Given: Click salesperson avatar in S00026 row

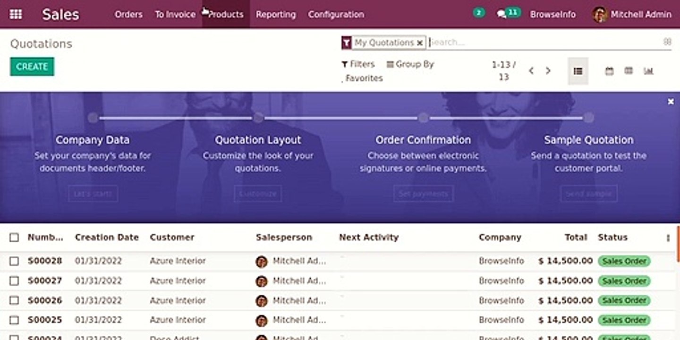Looking at the screenshot, I should 262,301.
